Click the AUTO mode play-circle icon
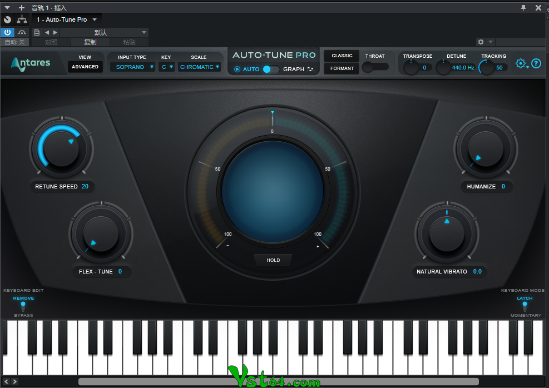This screenshot has width=549, height=388. (237, 69)
